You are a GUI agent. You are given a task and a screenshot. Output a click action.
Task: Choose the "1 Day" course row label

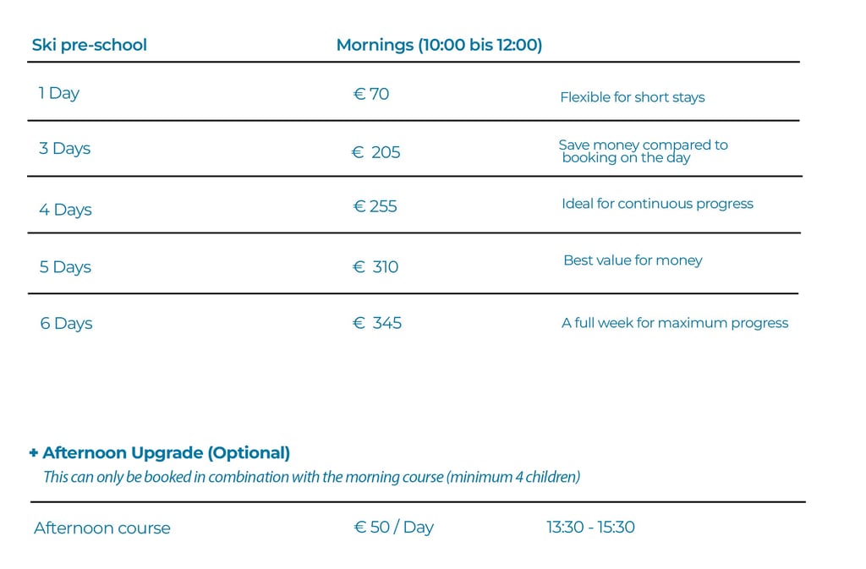pos(59,93)
